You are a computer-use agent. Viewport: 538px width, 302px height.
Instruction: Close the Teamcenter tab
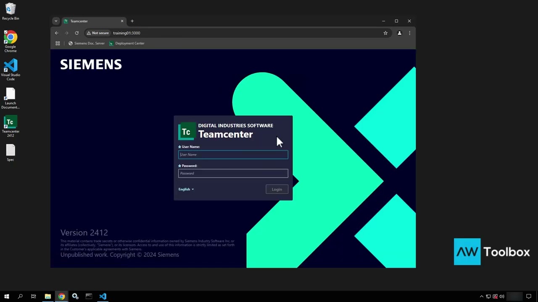[x=122, y=21]
